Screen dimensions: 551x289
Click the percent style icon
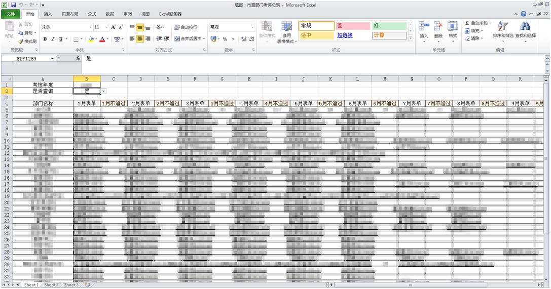pos(225,39)
